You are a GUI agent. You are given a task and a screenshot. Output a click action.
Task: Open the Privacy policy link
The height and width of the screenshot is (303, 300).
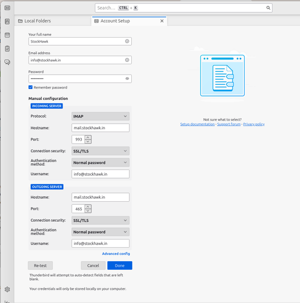(254, 124)
